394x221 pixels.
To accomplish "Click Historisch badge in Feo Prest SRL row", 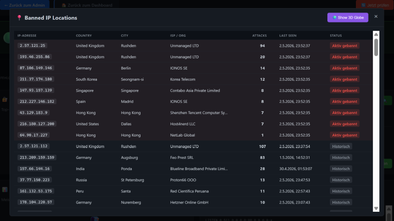I will coord(341,158).
